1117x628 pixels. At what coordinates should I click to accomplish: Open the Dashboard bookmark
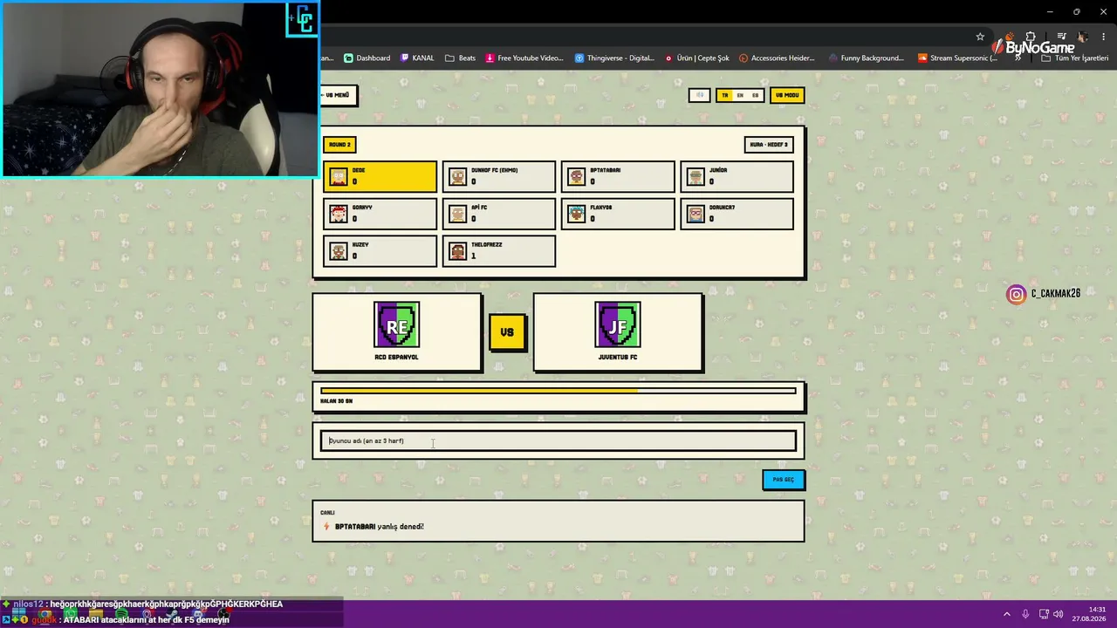pos(367,58)
